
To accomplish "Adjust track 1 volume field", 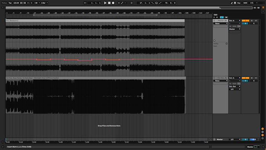I will [x=245, y=23].
